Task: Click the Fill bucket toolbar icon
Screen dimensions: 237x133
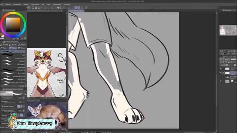Action: coord(58,8)
